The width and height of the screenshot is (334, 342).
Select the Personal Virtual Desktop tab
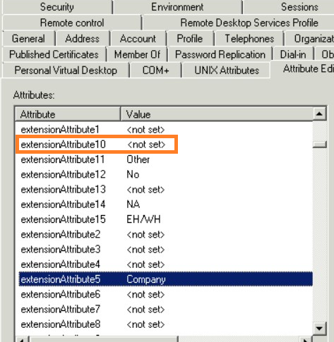coord(66,71)
